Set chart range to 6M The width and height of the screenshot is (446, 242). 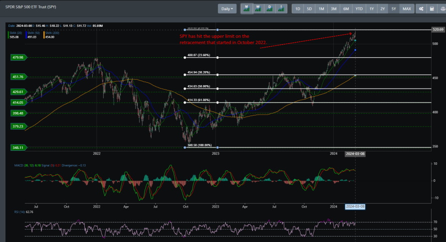coord(346,9)
